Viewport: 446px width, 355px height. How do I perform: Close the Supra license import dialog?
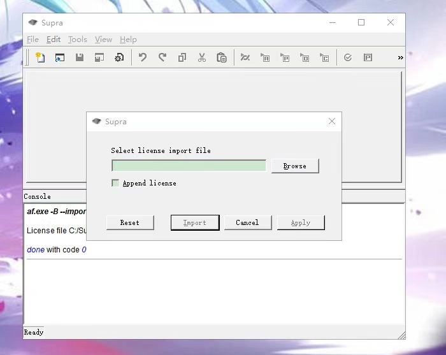332,122
